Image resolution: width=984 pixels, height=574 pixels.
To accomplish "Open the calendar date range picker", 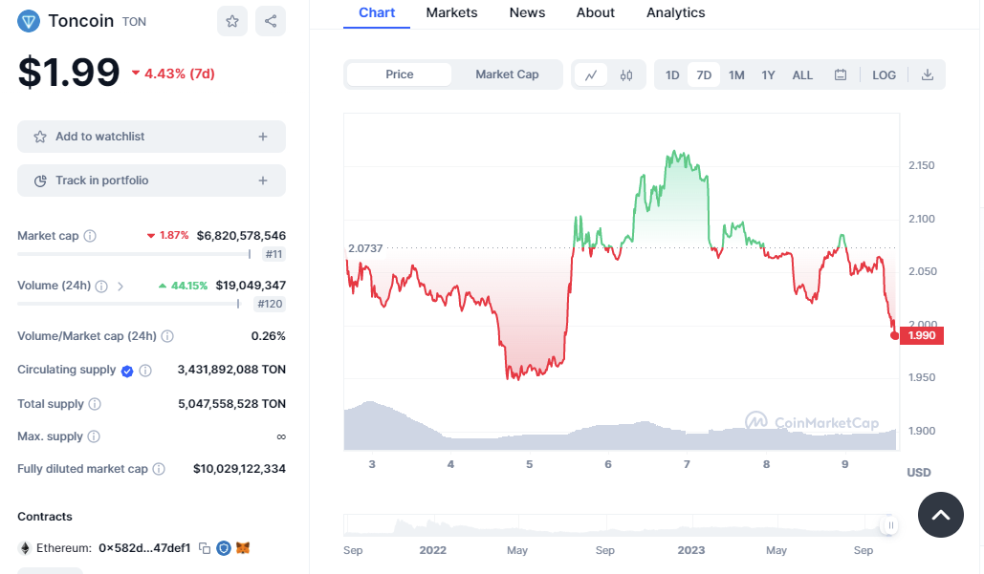I will click(x=841, y=75).
